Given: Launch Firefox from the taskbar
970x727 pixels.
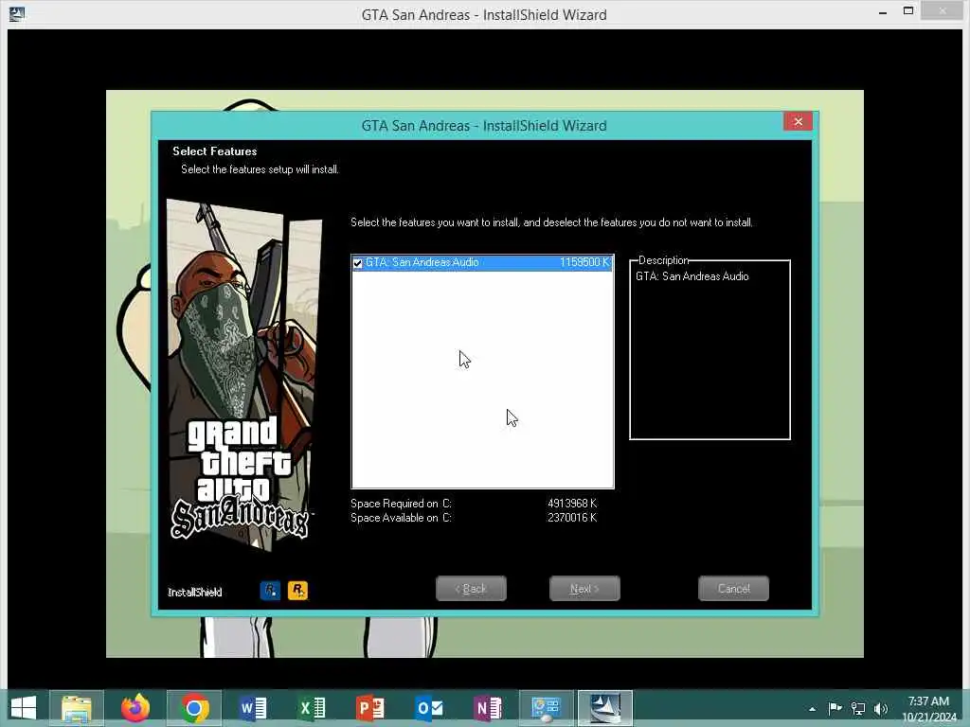Looking at the screenshot, I should (x=135, y=708).
